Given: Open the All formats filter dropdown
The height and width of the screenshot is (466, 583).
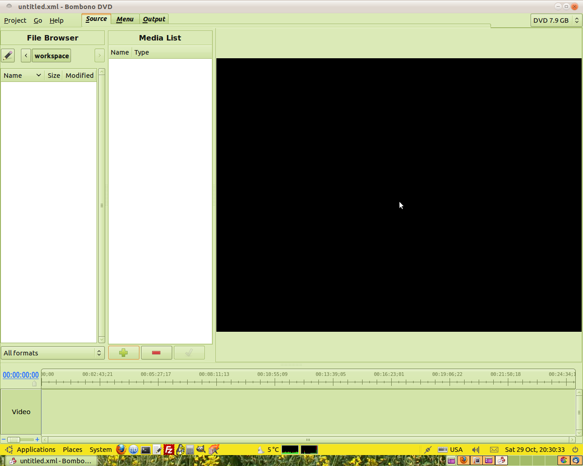Looking at the screenshot, I should (x=52, y=353).
